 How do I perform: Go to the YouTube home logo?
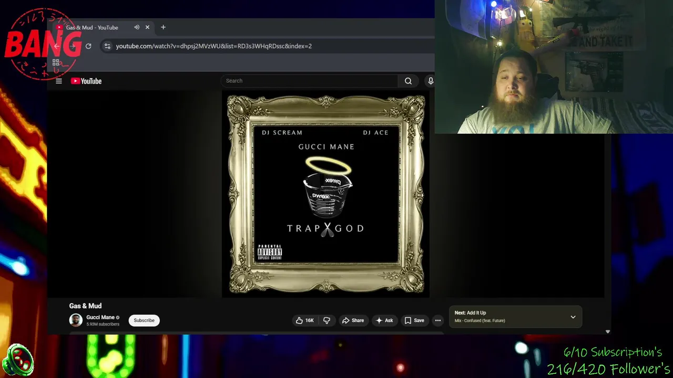tap(86, 81)
